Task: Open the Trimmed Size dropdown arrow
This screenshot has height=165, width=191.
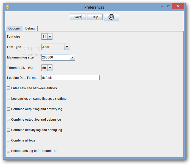Action: (x=50, y=68)
